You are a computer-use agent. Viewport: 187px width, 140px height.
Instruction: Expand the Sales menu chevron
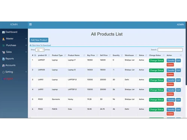tap(26, 52)
